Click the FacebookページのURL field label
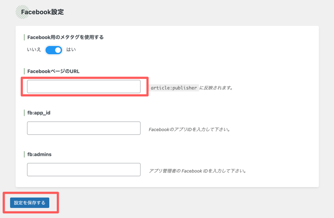This screenshot has width=334, height=218. [x=53, y=71]
